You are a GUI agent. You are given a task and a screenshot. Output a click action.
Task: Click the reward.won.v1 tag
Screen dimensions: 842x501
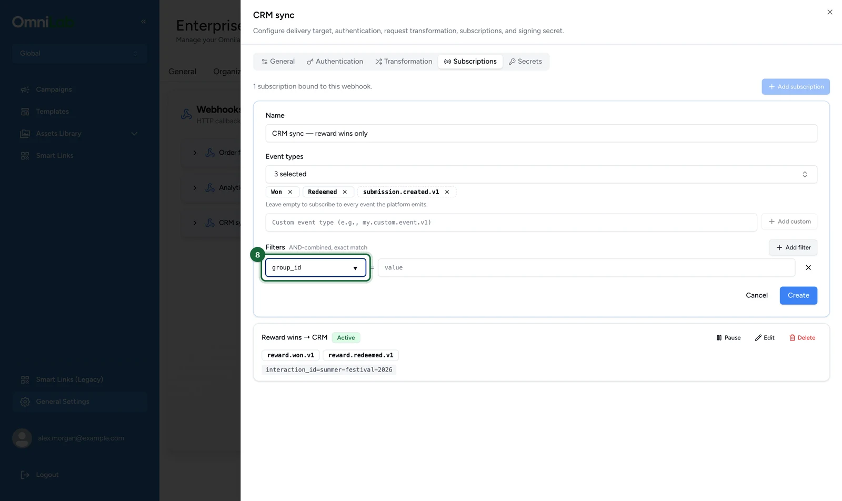pos(290,355)
